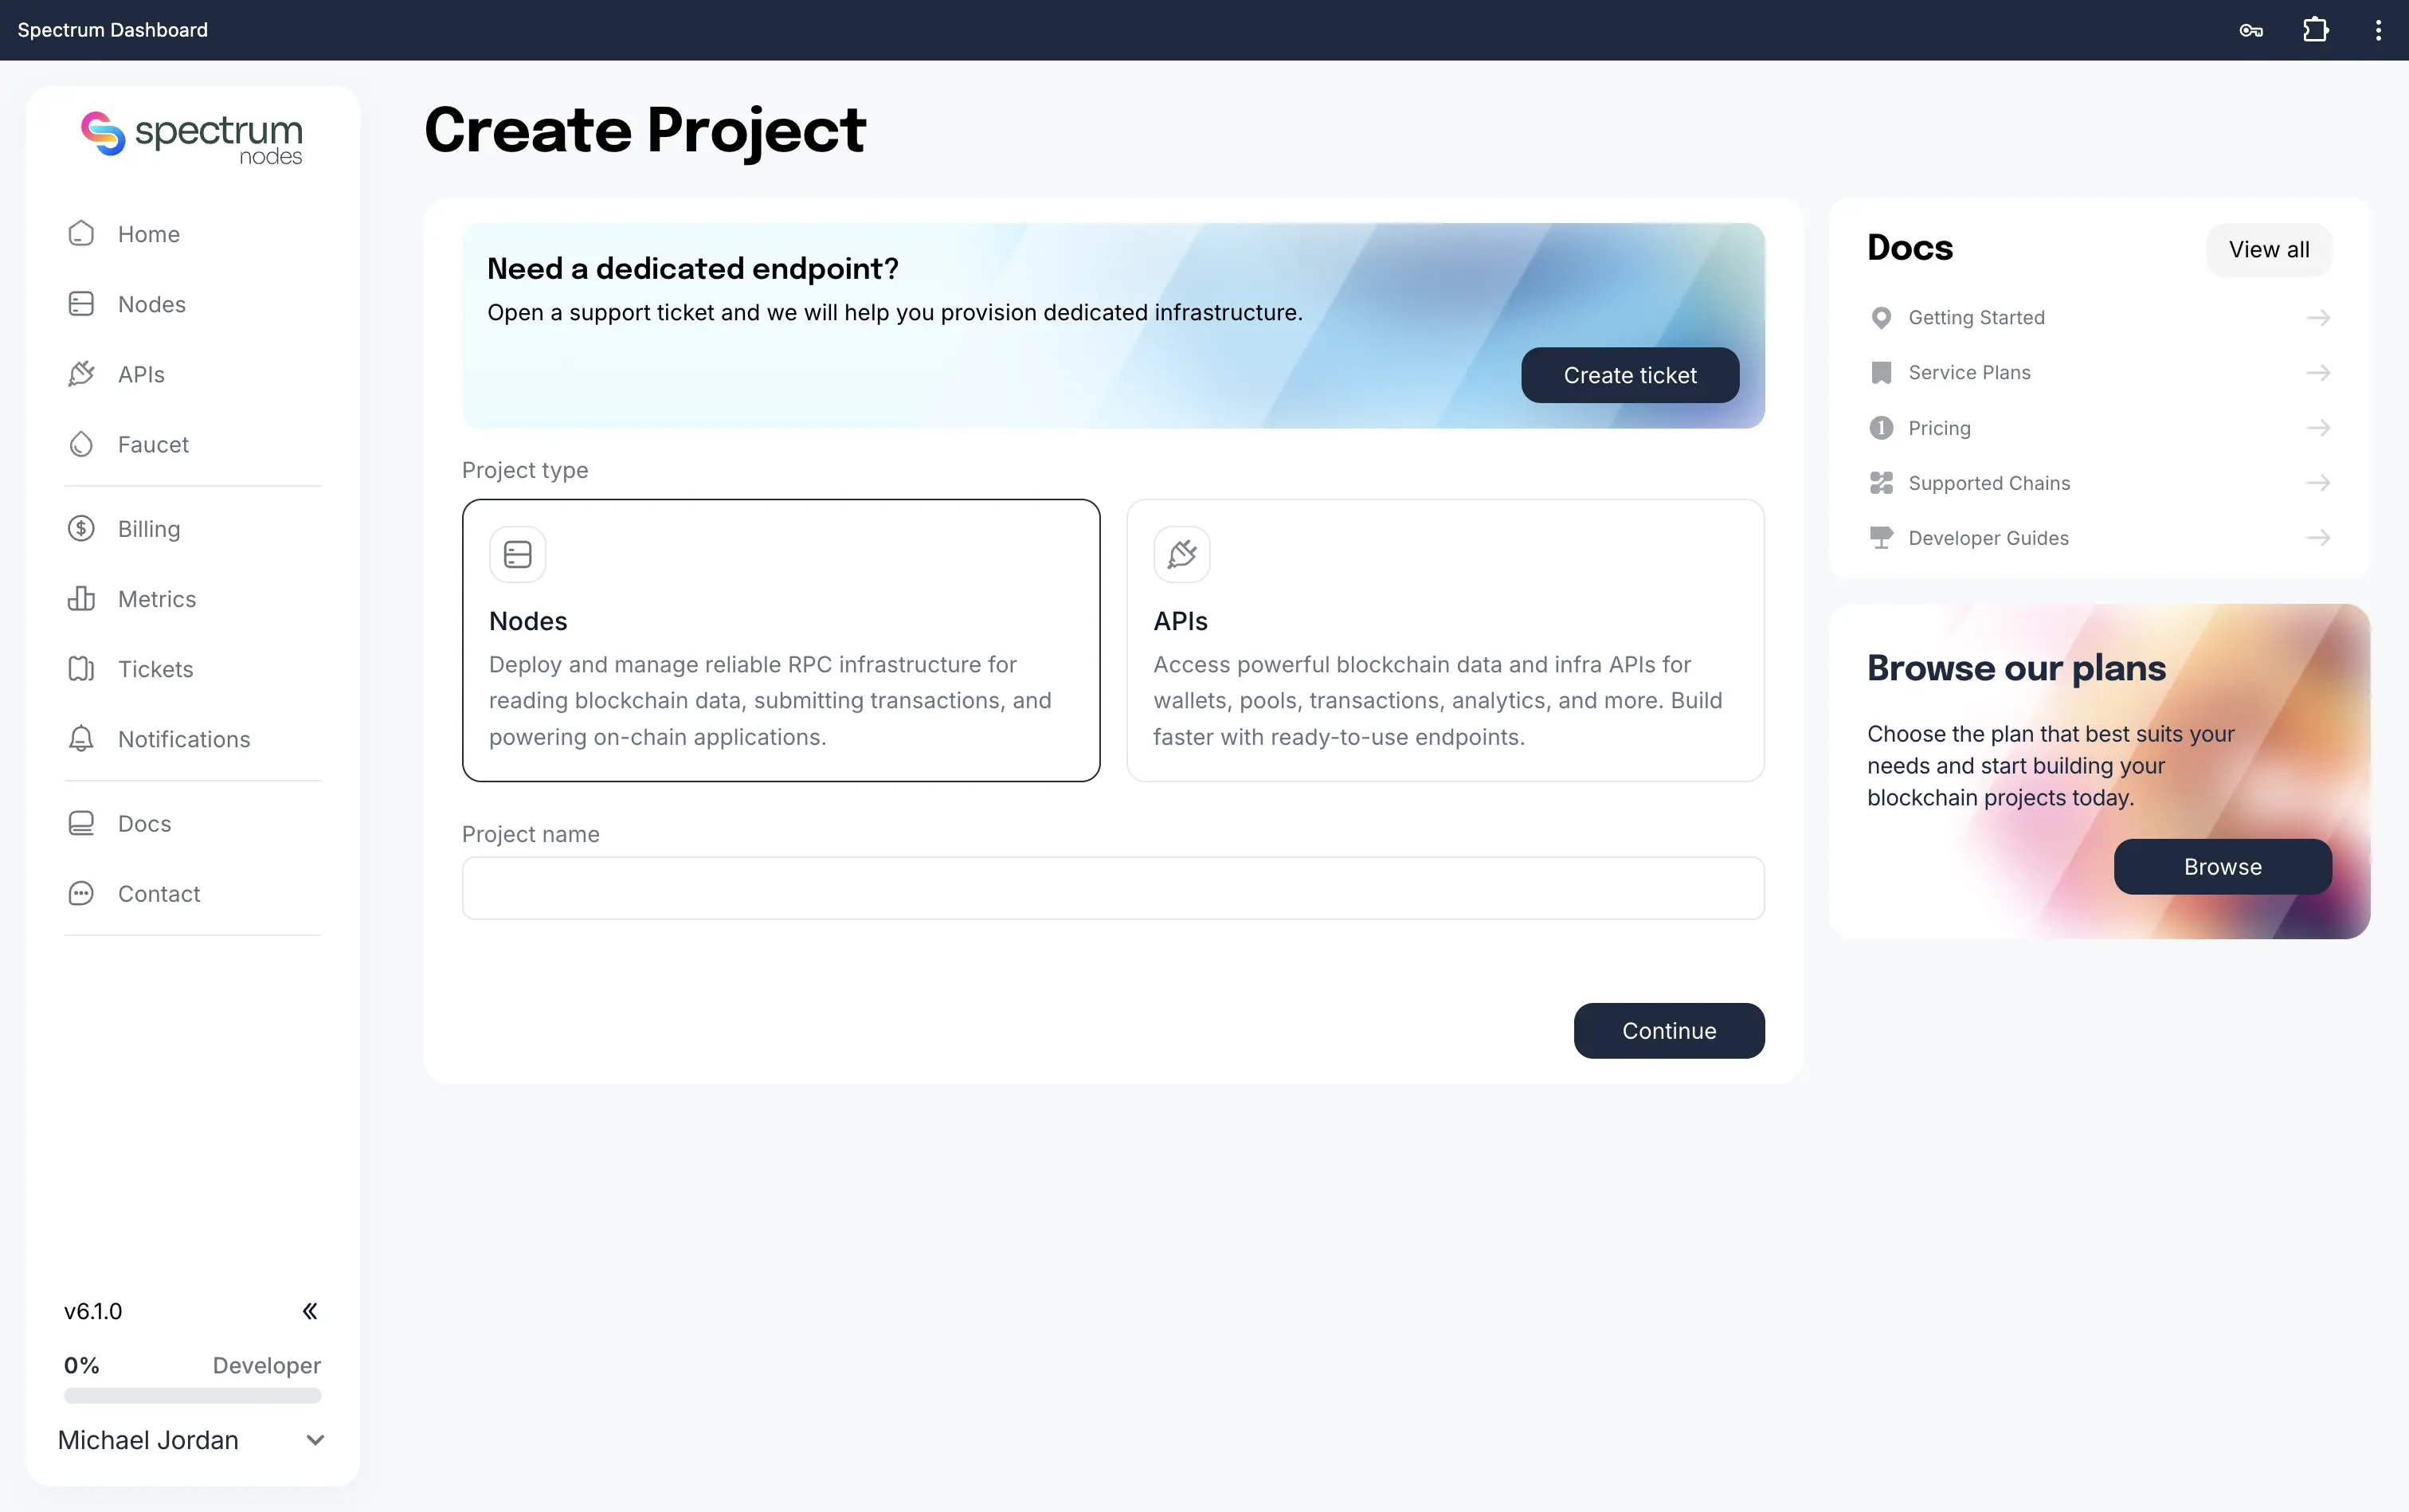Click the Tickets icon in the sidebar
Viewport: 2409px width, 1512px height.
[81, 669]
